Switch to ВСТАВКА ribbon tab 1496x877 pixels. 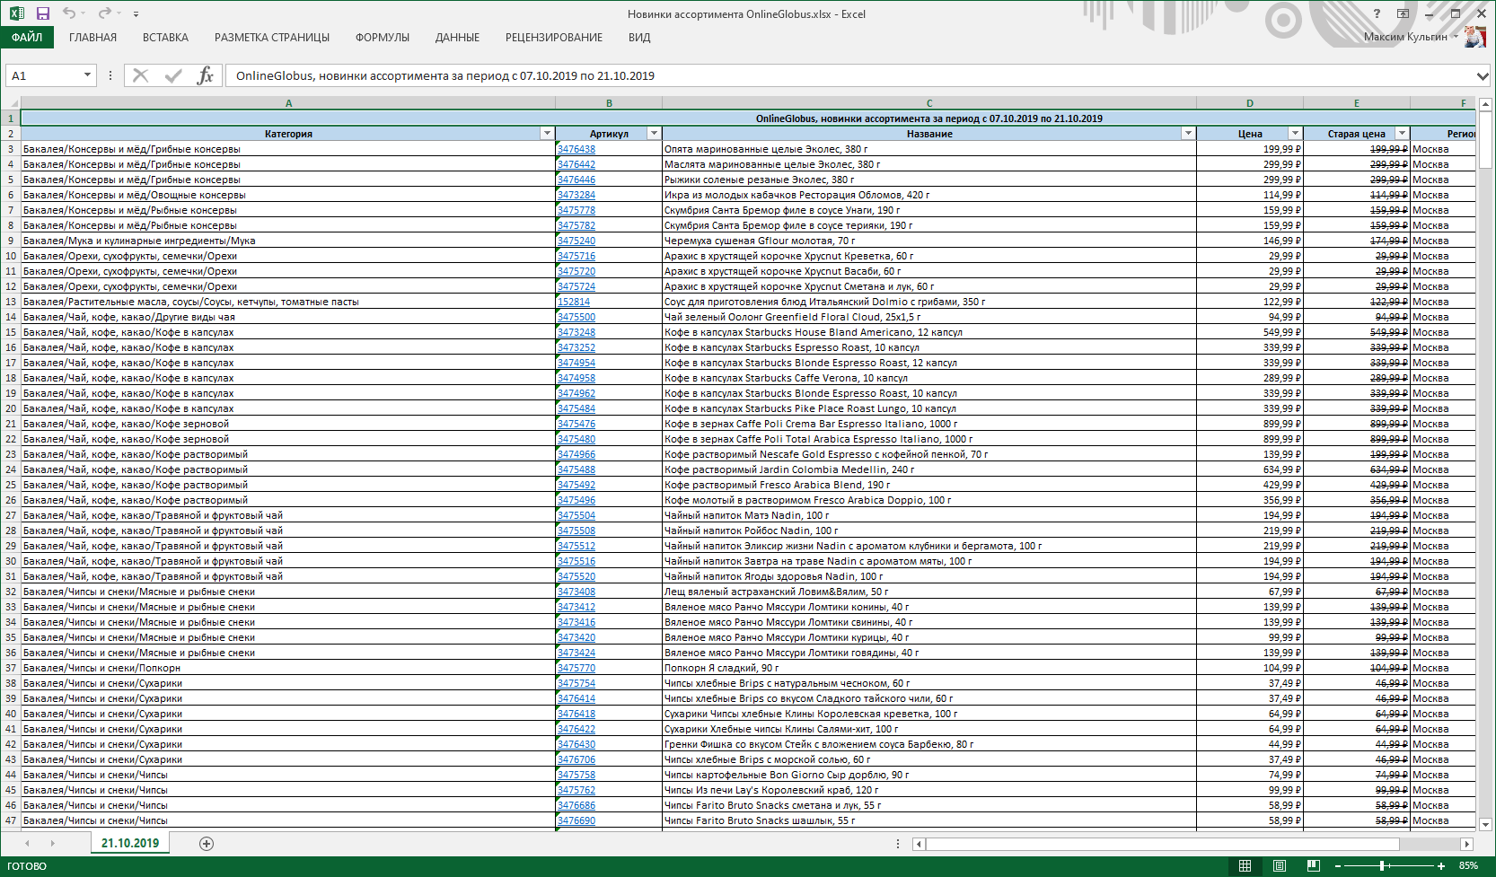[x=165, y=38]
